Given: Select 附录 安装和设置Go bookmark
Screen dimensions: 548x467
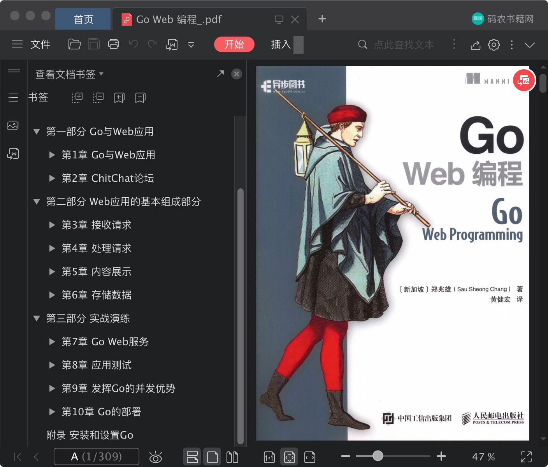Looking at the screenshot, I should (x=90, y=435).
